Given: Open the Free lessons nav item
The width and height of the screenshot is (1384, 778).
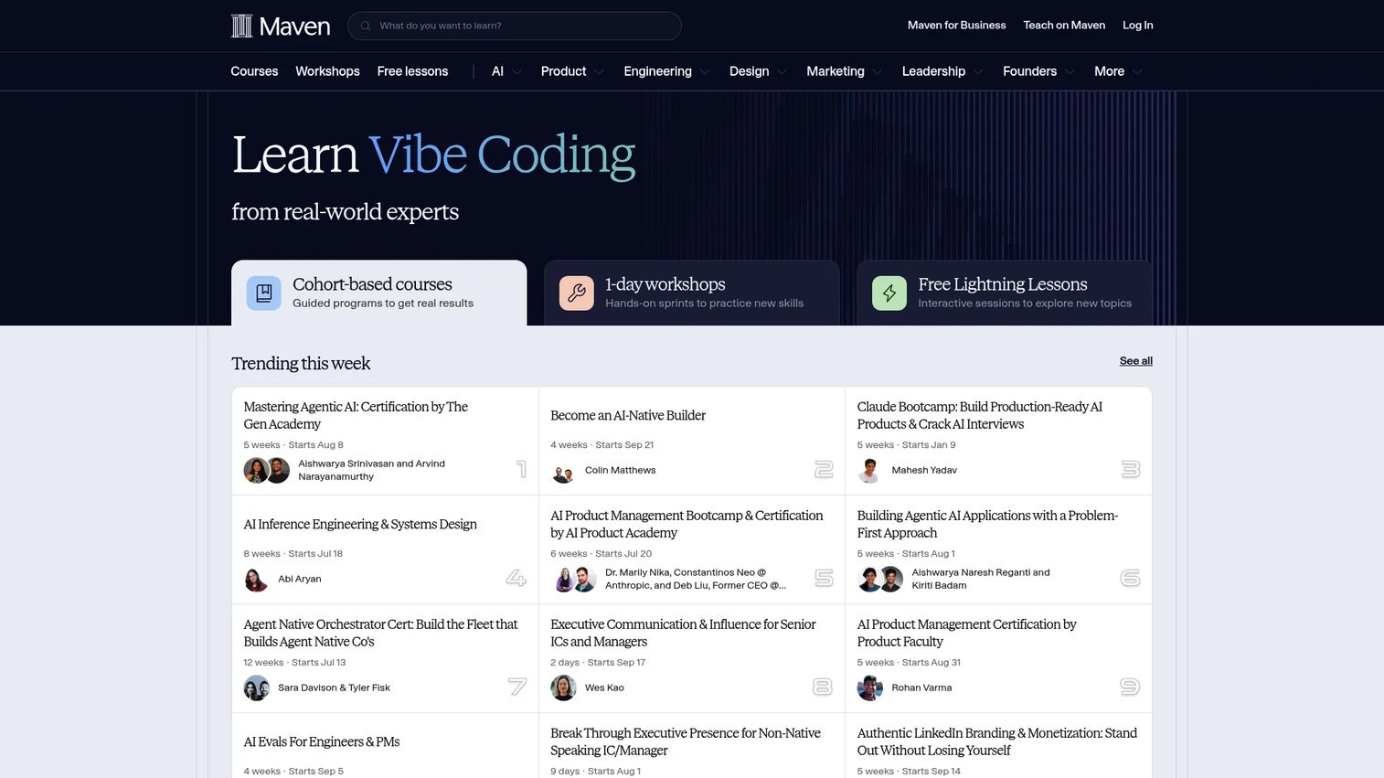Looking at the screenshot, I should coord(412,71).
